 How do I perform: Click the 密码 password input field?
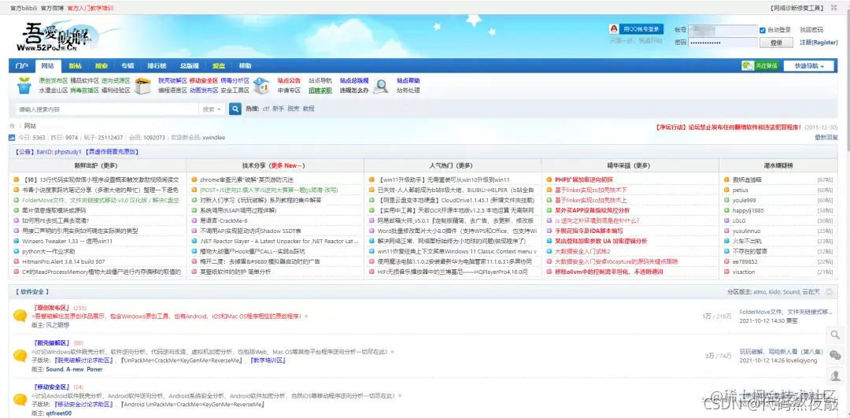[x=723, y=43]
